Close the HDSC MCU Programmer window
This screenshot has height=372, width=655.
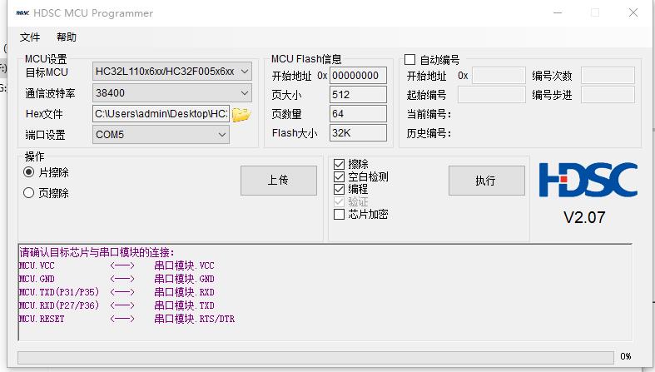point(633,13)
